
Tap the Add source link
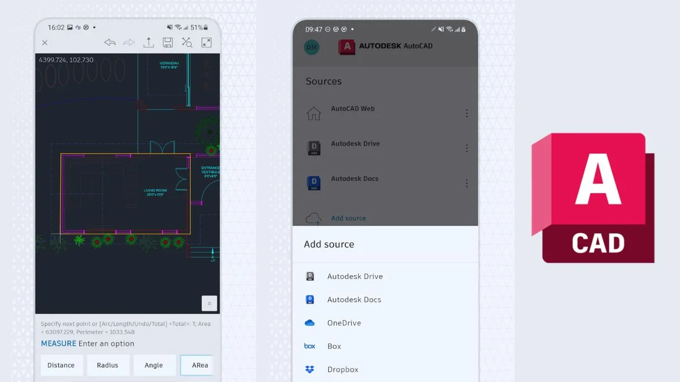click(x=348, y=218)
